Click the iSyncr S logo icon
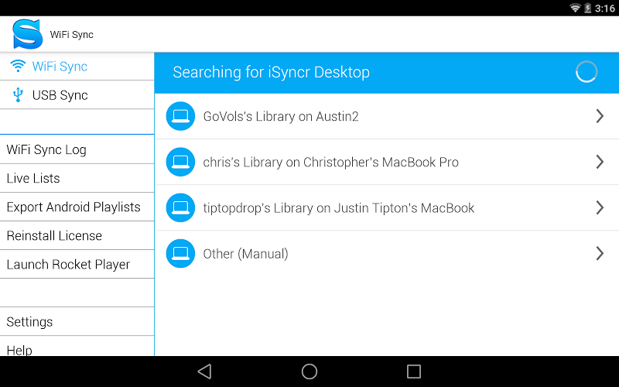The width and height of the screenshot is (619, 387). [x=27, y=34]
